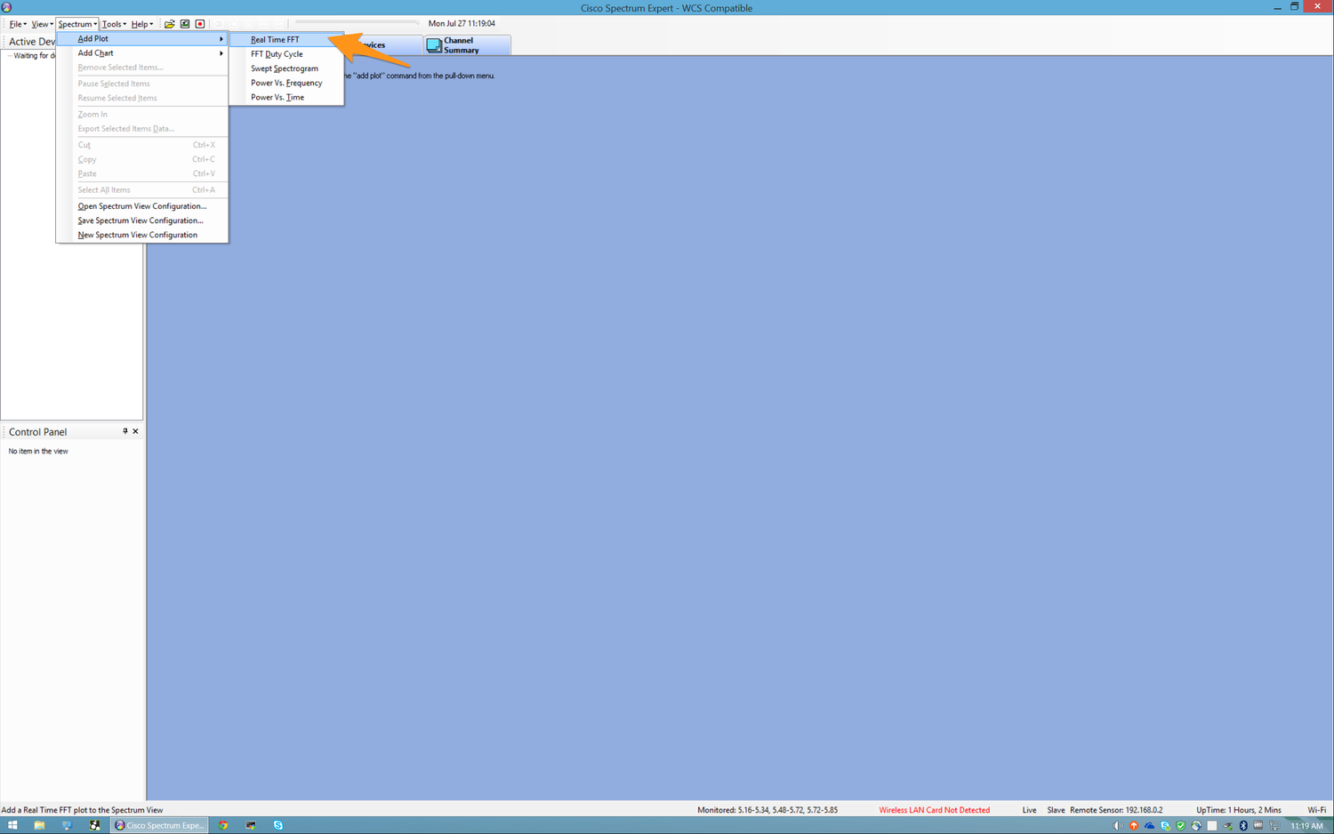Click the 'Slave' status bar entry
Image resolution: width=1334 pixels, height=834 pixels.
tap(1056, 810)
